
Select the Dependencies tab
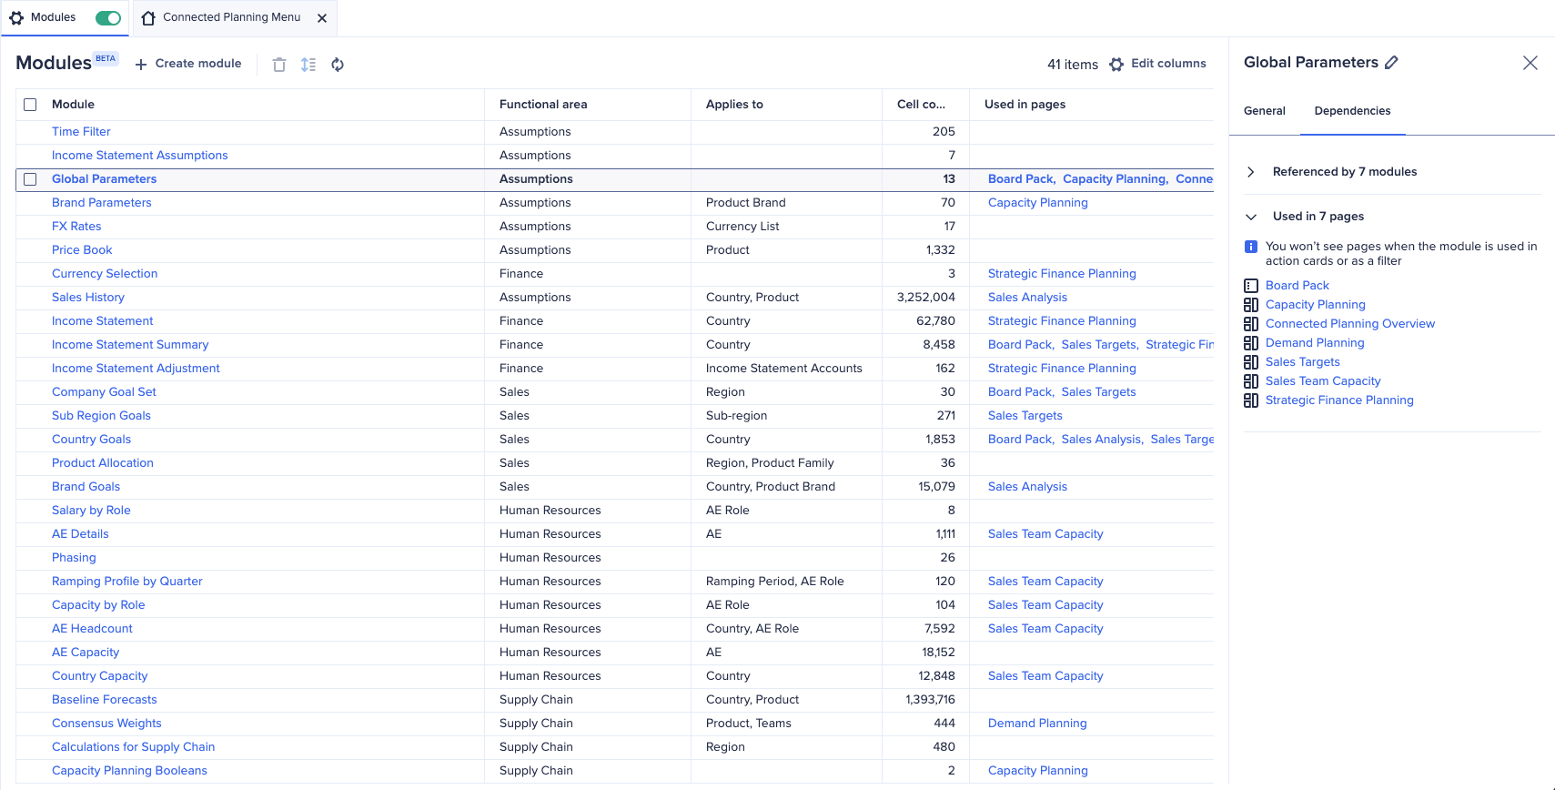click(1352, 111)
